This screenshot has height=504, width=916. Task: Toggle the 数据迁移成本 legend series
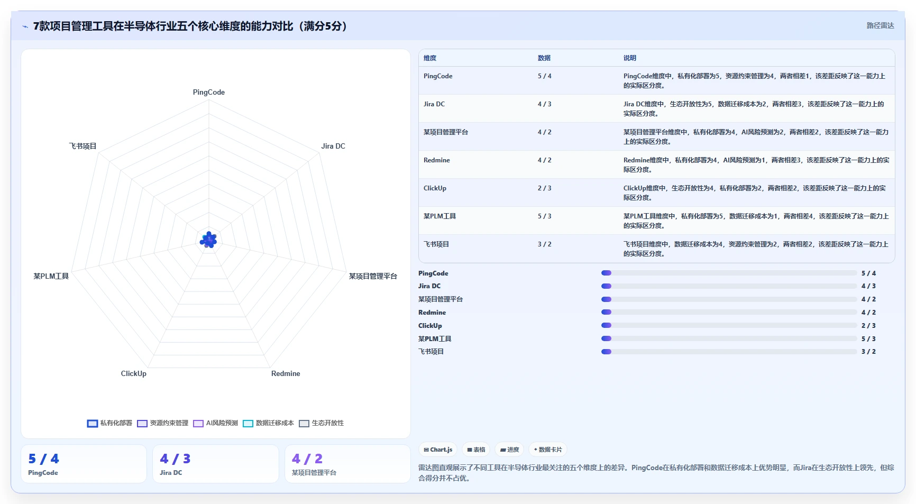click(268, 423)
